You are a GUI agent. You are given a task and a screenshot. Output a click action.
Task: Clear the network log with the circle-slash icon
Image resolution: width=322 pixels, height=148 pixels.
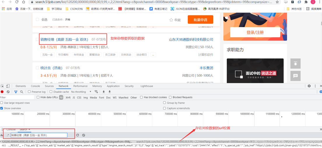(8, 92)
